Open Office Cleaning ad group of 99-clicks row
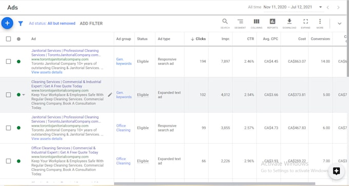Viewport: 349px width, 186px height. tap(123, 128)
